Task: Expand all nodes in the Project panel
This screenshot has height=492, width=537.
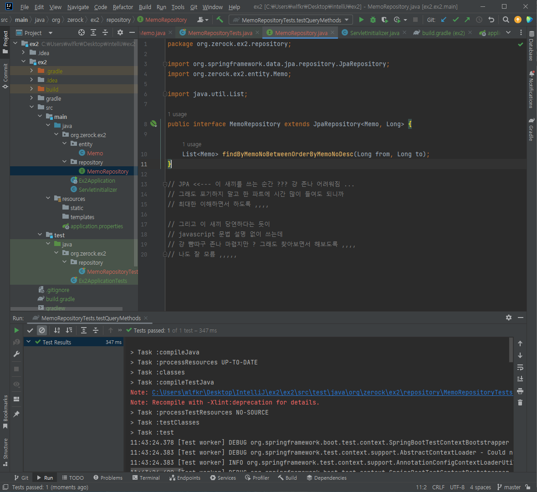Action: [x=93, y=32]
